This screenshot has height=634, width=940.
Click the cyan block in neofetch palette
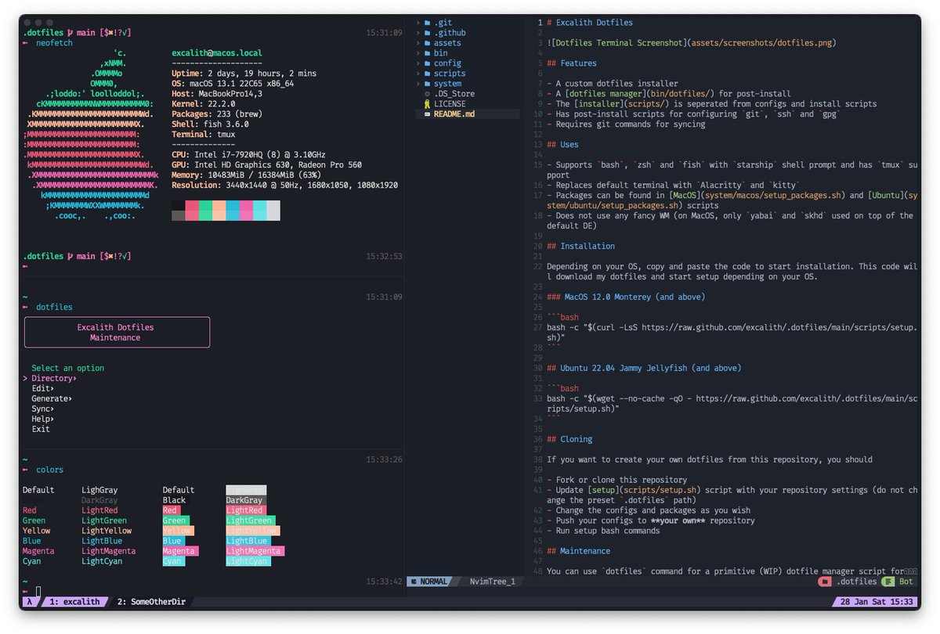[259, 211]
